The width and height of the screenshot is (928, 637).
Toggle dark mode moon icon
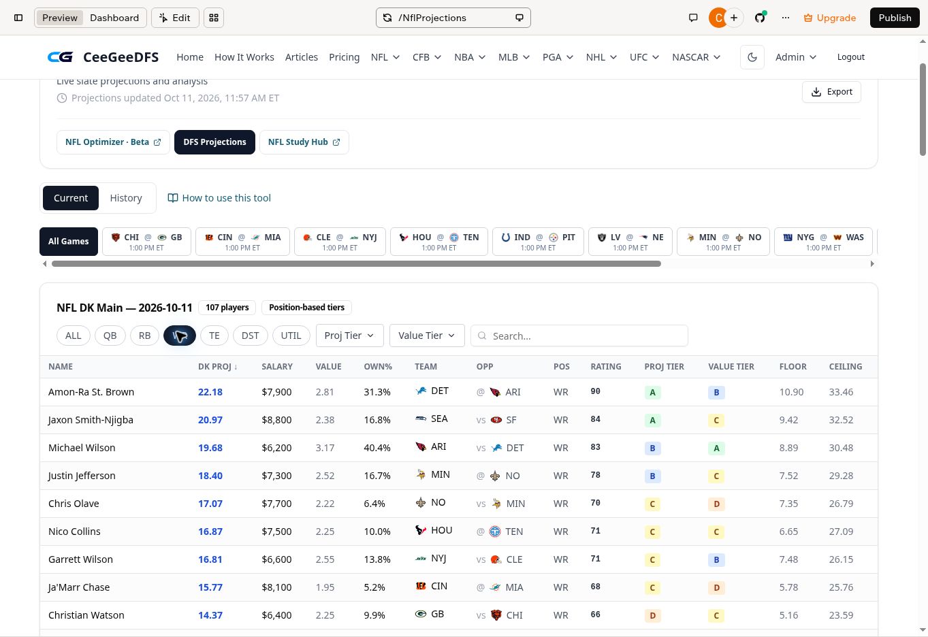[x=752, y=57]
